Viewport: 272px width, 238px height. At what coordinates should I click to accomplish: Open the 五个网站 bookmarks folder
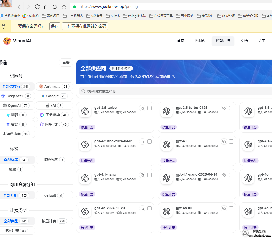click(x=186, y=16)
